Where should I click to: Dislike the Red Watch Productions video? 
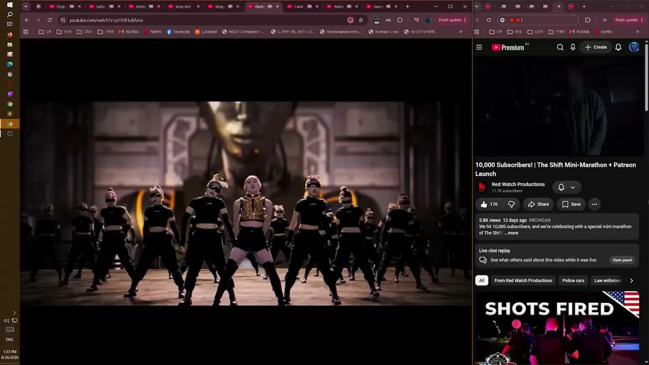(x=511, y=204)
